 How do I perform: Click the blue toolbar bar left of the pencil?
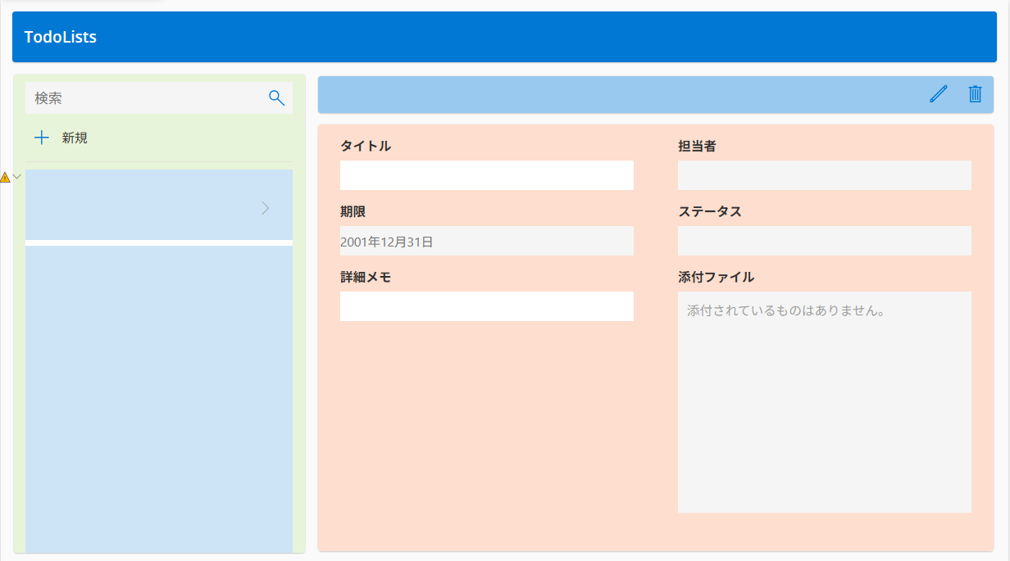615,94
